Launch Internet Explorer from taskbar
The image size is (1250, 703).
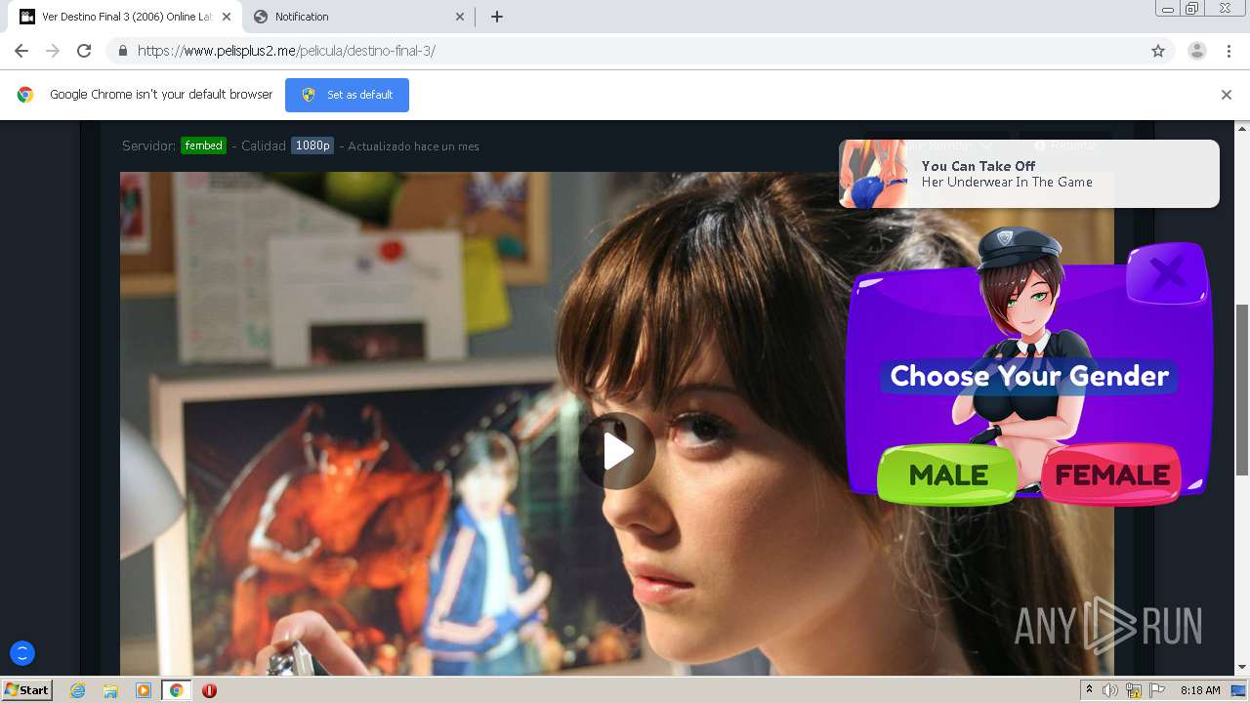[78, 690]
